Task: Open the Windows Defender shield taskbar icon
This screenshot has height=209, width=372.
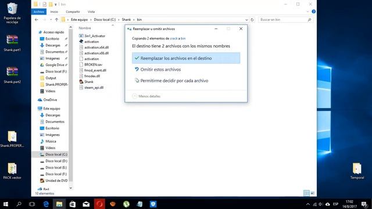Action: [x=153, y=204]
